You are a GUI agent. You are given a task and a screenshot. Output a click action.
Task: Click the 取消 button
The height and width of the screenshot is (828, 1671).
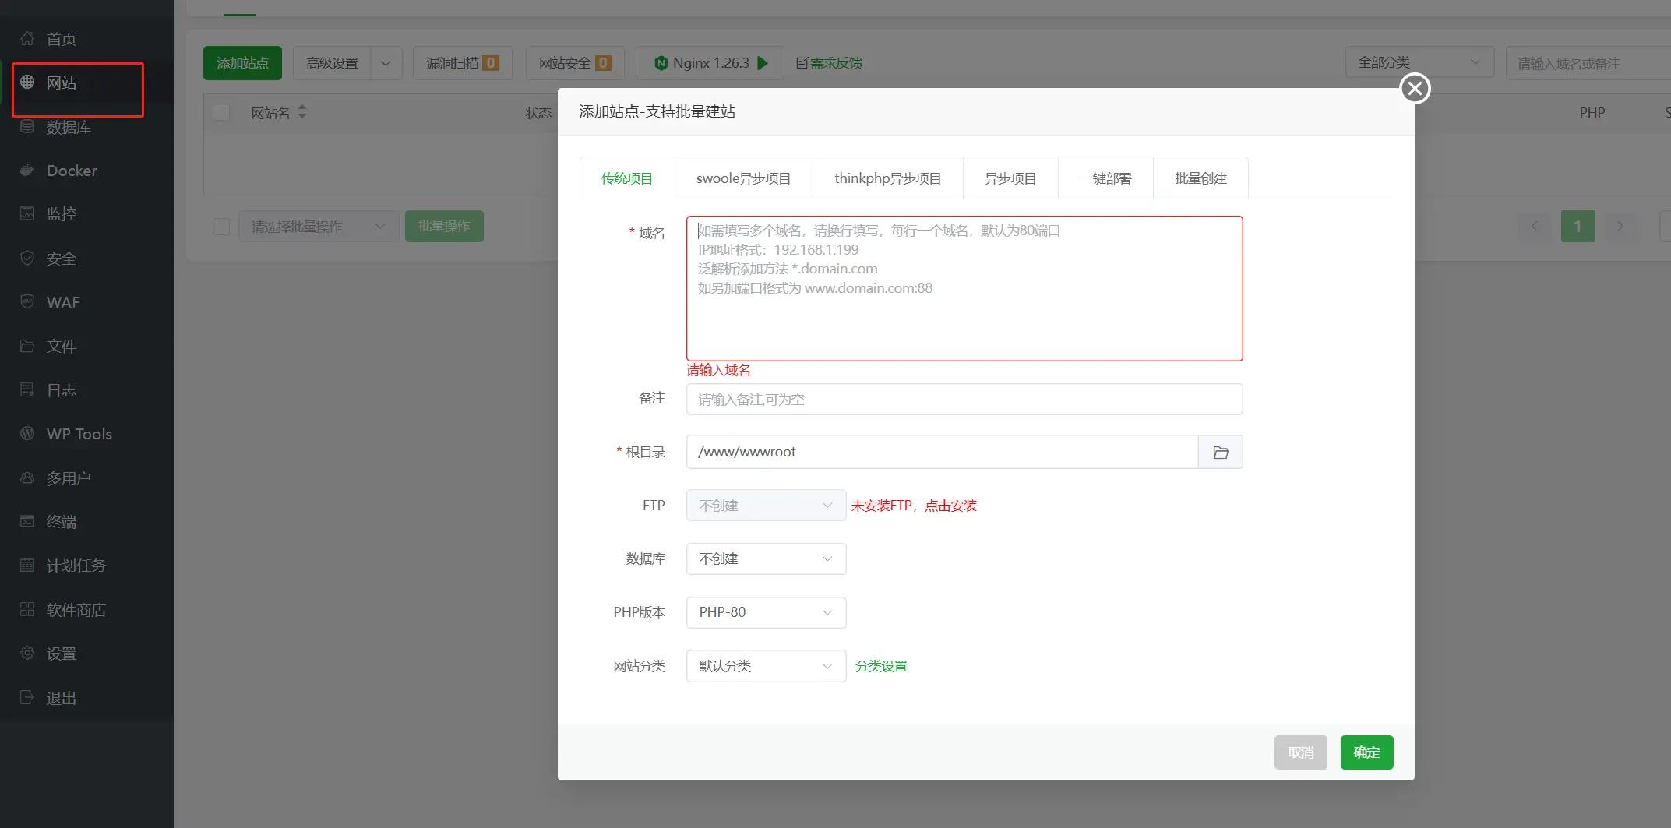click(1300, 752)
